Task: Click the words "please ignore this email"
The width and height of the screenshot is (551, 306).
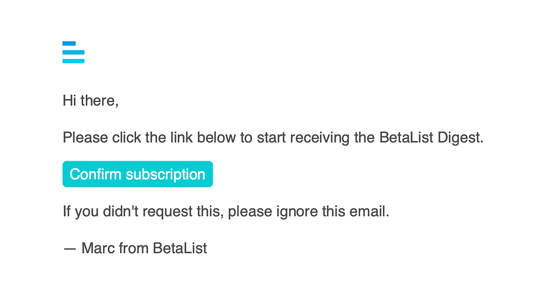Action: pyautogui.click(x=309, y=211)
